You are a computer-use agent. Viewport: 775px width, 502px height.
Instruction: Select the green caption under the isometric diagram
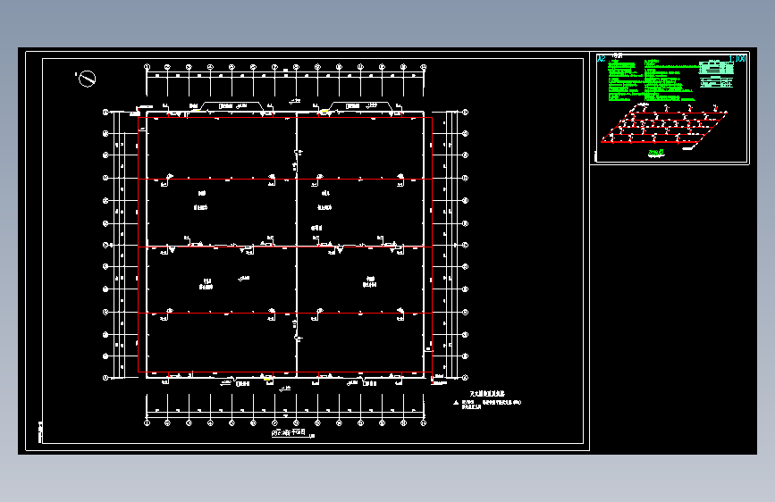[656, 154]
